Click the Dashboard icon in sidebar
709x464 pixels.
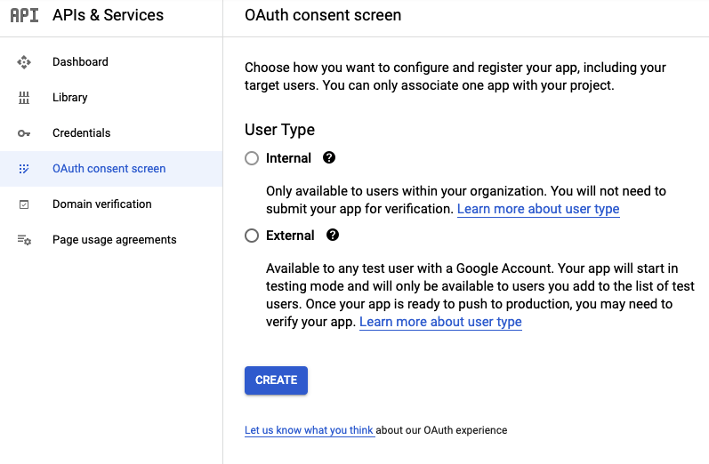(x=24, y=62)
